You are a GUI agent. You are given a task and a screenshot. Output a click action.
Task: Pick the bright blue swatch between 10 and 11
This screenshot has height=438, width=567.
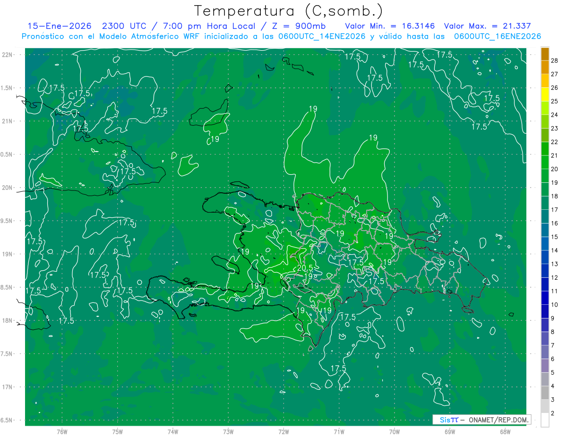point(545,298)
